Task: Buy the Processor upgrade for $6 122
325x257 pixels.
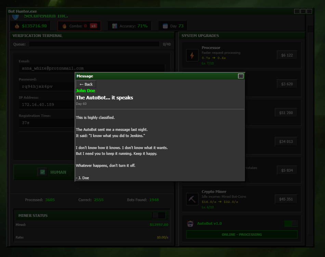Action: (x=287, y=55)
